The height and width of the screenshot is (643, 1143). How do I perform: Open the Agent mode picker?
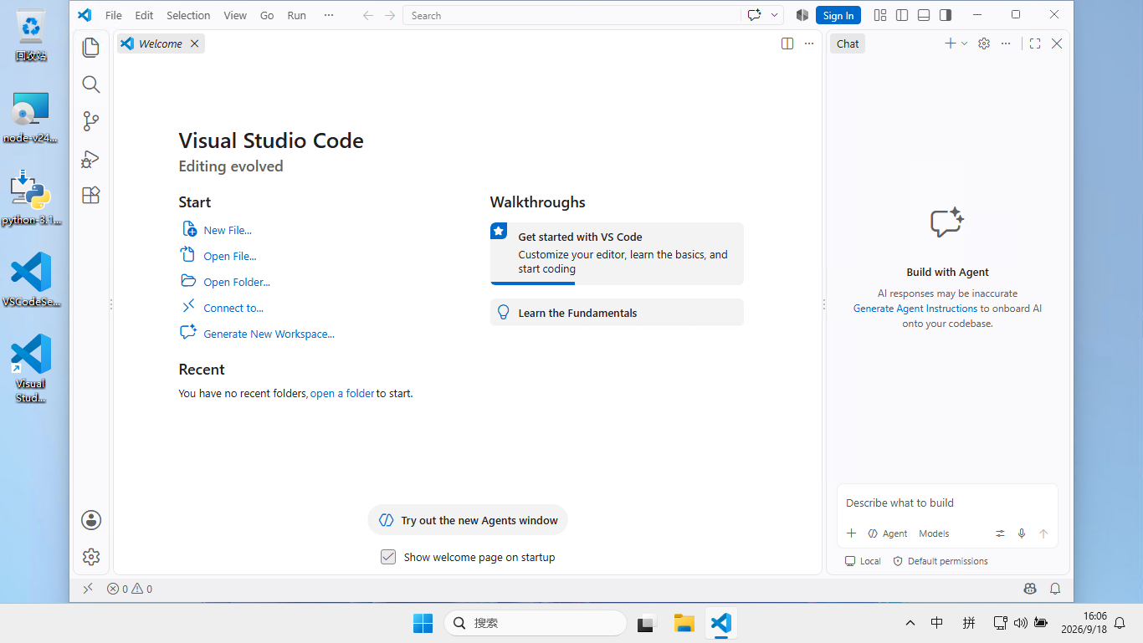(x=888, y=533)
